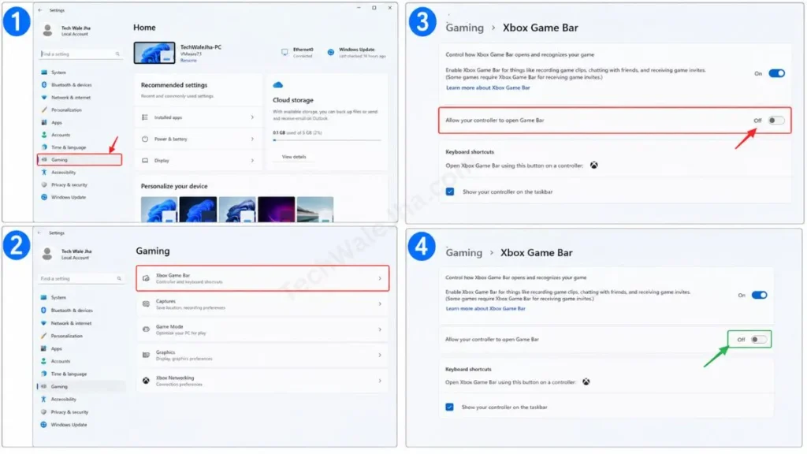Select the first light Windows theme thumbnail

159,210
